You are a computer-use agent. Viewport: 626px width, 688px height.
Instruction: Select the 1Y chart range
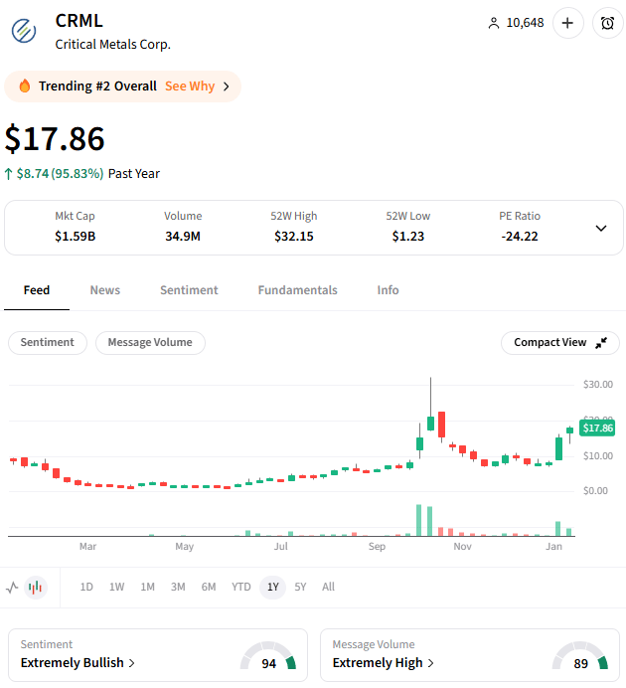coord(272,587)
